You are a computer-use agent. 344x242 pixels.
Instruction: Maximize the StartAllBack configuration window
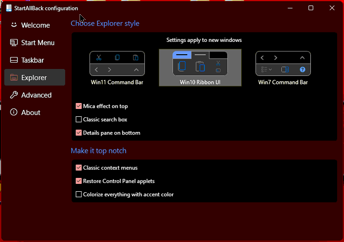311,8
